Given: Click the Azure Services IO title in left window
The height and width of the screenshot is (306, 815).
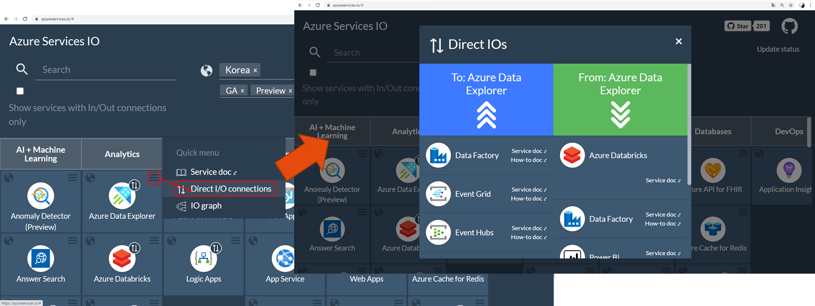Looking at the screenshot, I should 54,41.
